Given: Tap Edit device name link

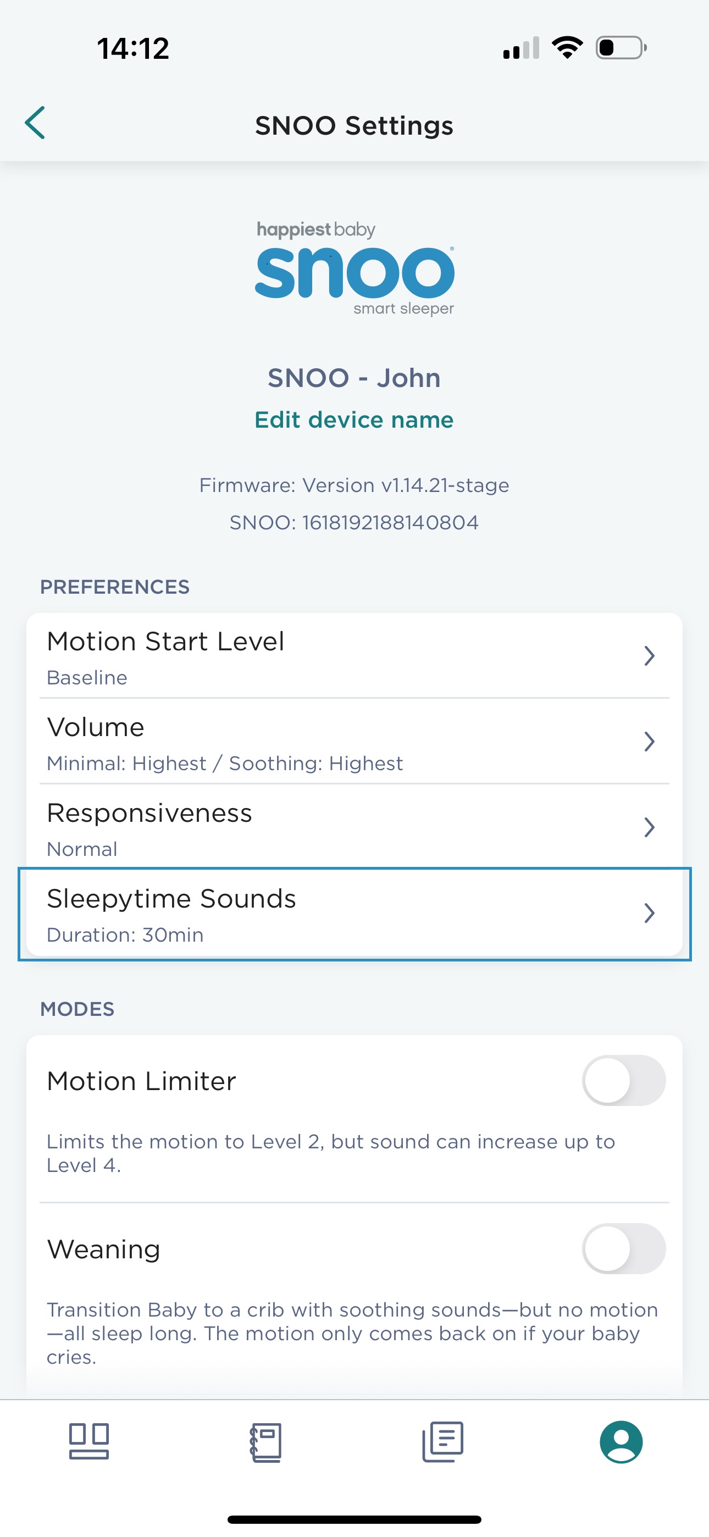Looking at the screenshot, I should click(x=354, y=420).
